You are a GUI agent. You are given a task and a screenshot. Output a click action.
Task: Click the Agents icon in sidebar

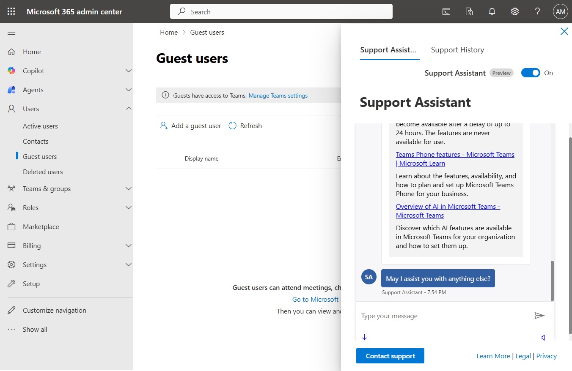[x=11, y=90]
